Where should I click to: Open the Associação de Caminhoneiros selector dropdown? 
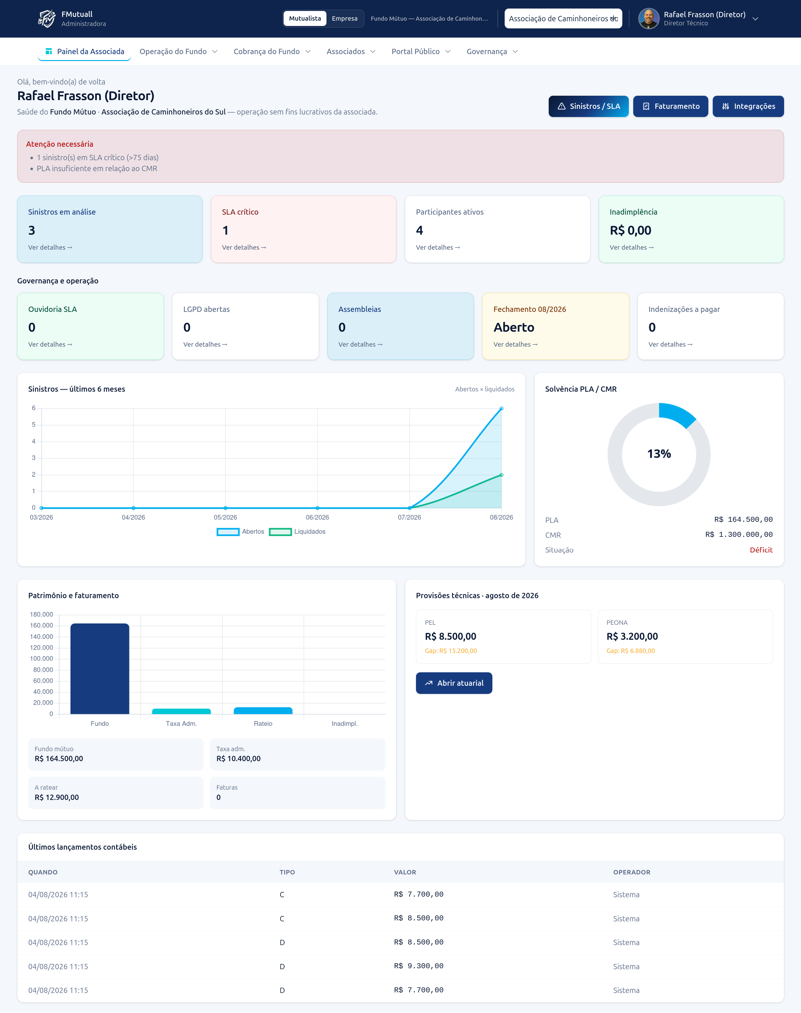[x=563, y=19]
